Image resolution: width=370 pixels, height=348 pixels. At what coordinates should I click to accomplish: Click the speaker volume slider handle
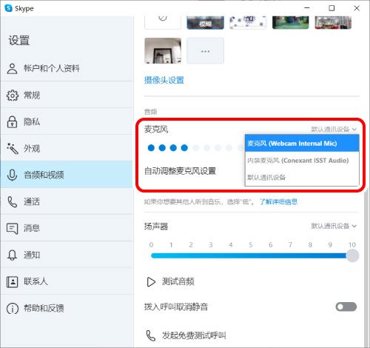coord(352,255)
